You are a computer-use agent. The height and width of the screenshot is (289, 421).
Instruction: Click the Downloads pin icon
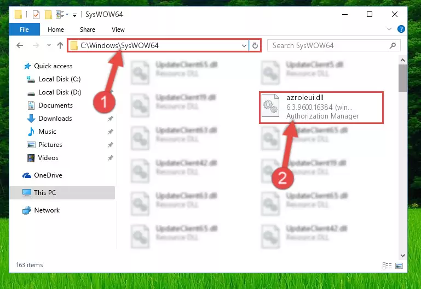[x=111, y=119]
